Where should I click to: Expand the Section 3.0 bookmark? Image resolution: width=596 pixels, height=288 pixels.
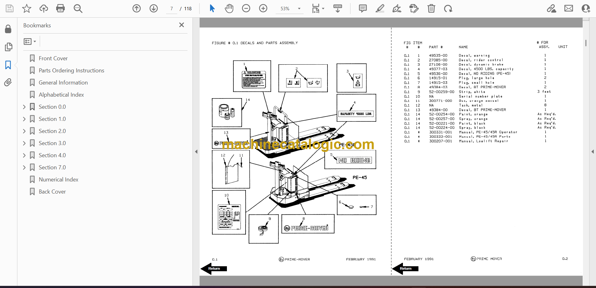tap(24, 143)
